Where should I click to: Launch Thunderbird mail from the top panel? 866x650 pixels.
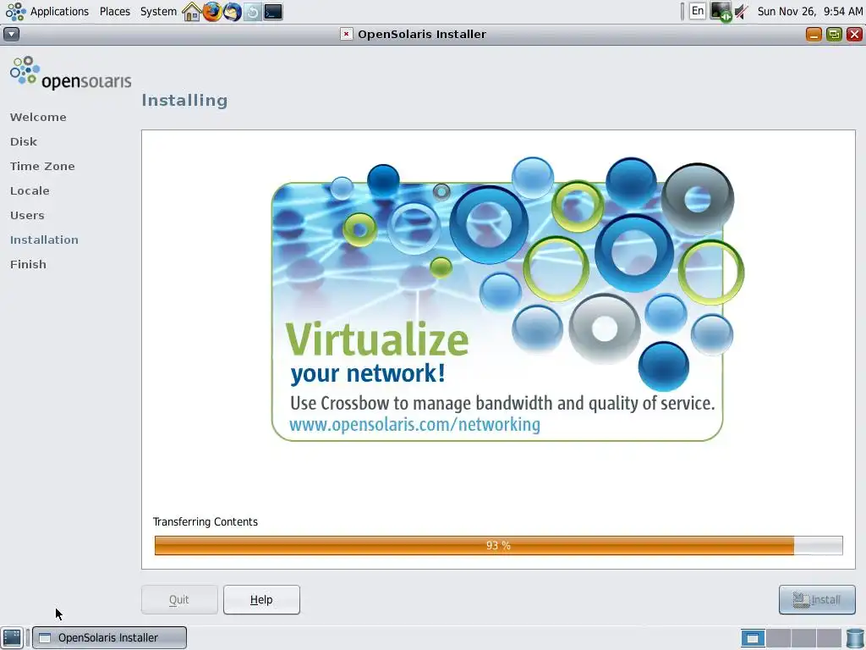tap(233, 11)
